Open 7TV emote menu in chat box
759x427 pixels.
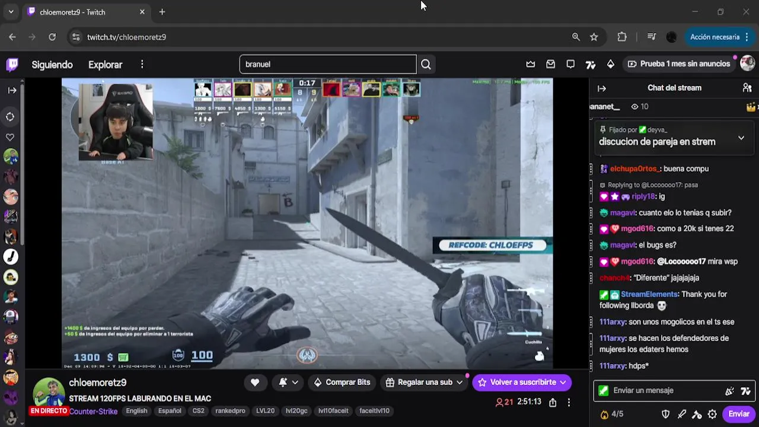point(745,391)
